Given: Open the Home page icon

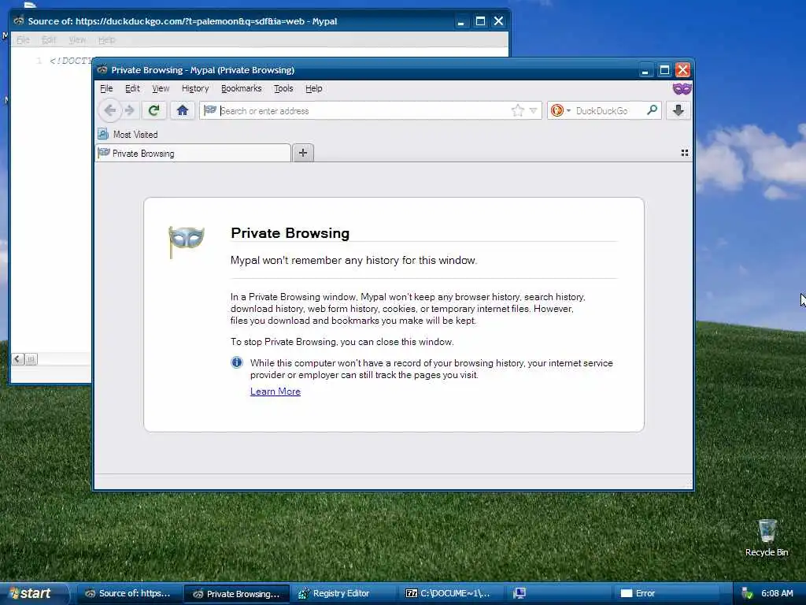Looking at the screenshot, I should coord(183,110).
